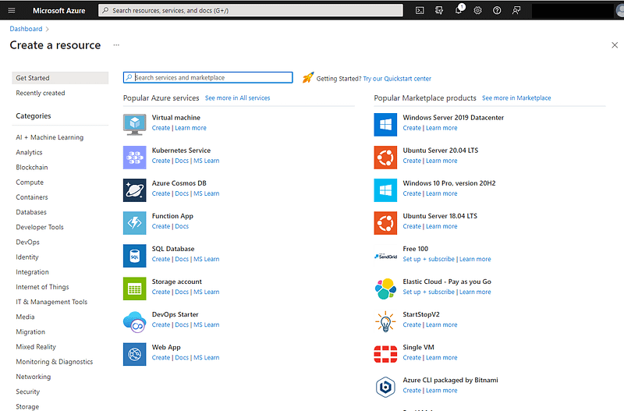This screenshot has height=411, width=624.
Task: Open Learn more for Elastic Cloud
Action: pyautogui.click(x=475, y=292)
